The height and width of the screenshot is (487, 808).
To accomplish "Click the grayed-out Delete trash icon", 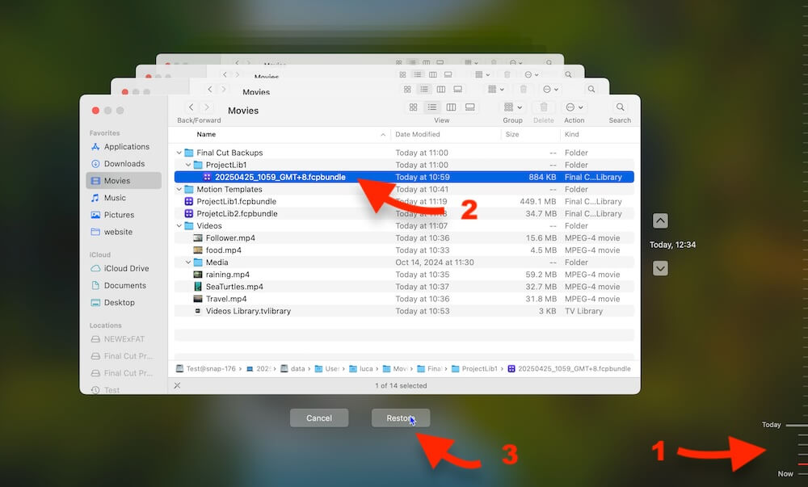I will click(x=544, y=107).
